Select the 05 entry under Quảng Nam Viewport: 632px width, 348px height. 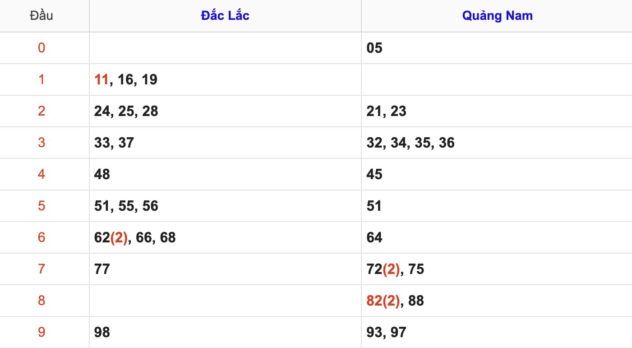click(374, 48)
